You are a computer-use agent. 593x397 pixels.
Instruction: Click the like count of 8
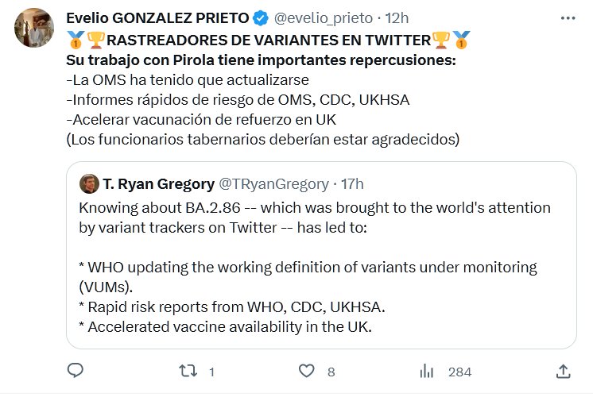[x=331, y=372]
